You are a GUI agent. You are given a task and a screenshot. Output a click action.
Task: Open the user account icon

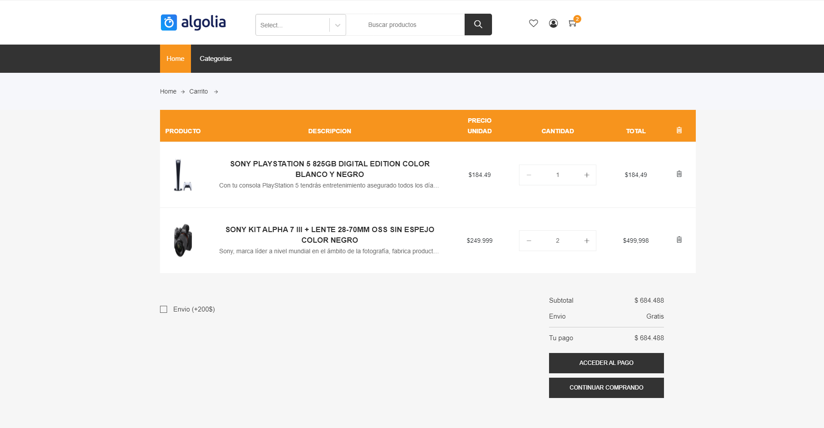point(553,23)
